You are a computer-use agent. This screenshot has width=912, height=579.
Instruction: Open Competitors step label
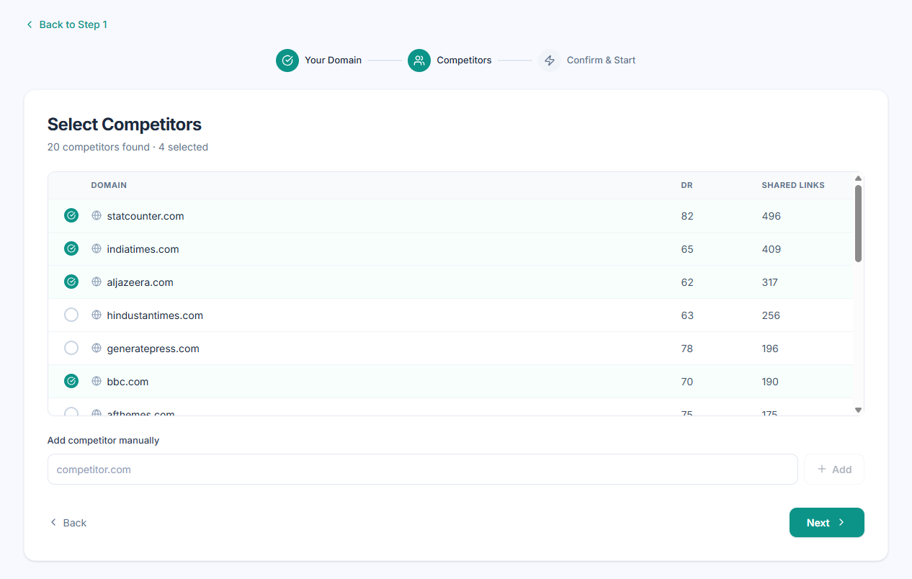tap(464, 60)
